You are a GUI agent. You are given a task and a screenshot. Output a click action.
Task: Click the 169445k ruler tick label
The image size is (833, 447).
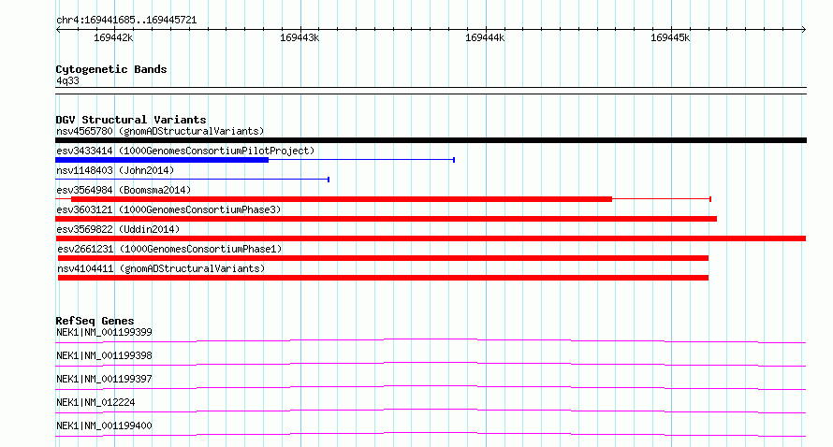670,37
